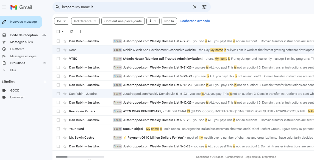This screenshot has height=160, width=314.
Task: Open the three-dot more actions menu
Action: [80, 31]
